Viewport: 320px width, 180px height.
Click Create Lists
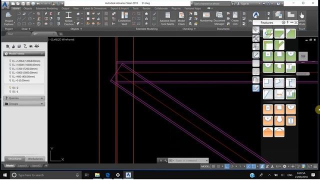click(x=235, y=19)
